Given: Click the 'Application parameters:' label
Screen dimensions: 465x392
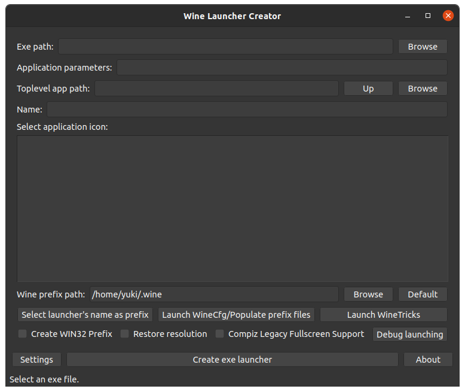Looking at the screenshot, I should 65,68.
